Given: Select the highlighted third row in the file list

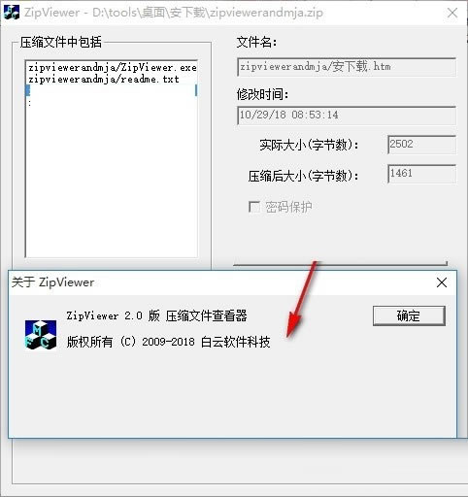Looking at the screenshot, I should pyautogui.click(x=112, y=90).
